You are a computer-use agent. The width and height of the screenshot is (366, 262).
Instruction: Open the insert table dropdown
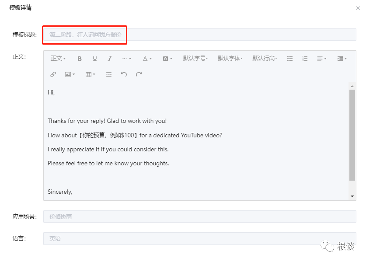[x=91, y=74]
